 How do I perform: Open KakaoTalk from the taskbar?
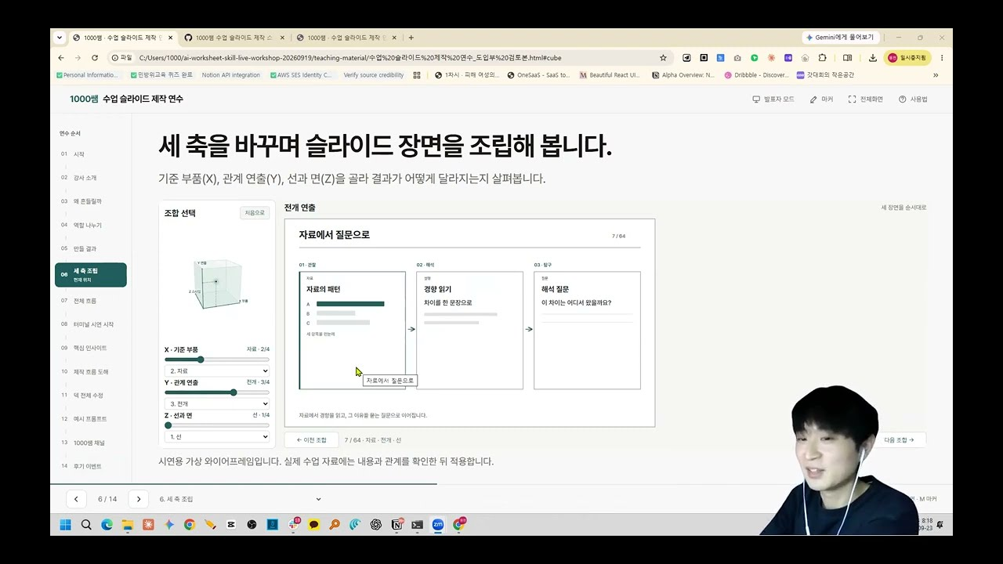(x=314, y=525)
